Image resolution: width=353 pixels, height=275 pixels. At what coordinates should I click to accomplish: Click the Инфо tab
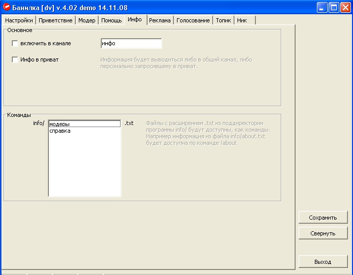click(135, 19)
